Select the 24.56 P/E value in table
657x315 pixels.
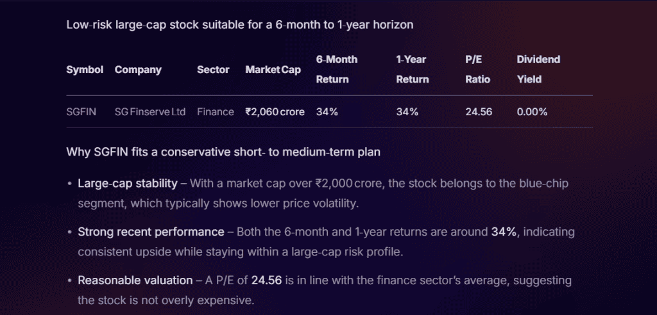[479, 112]
